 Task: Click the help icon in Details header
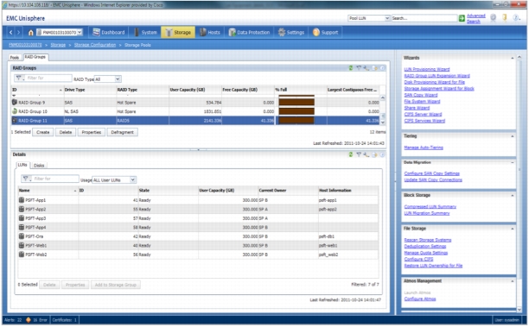tap(382, 154)
